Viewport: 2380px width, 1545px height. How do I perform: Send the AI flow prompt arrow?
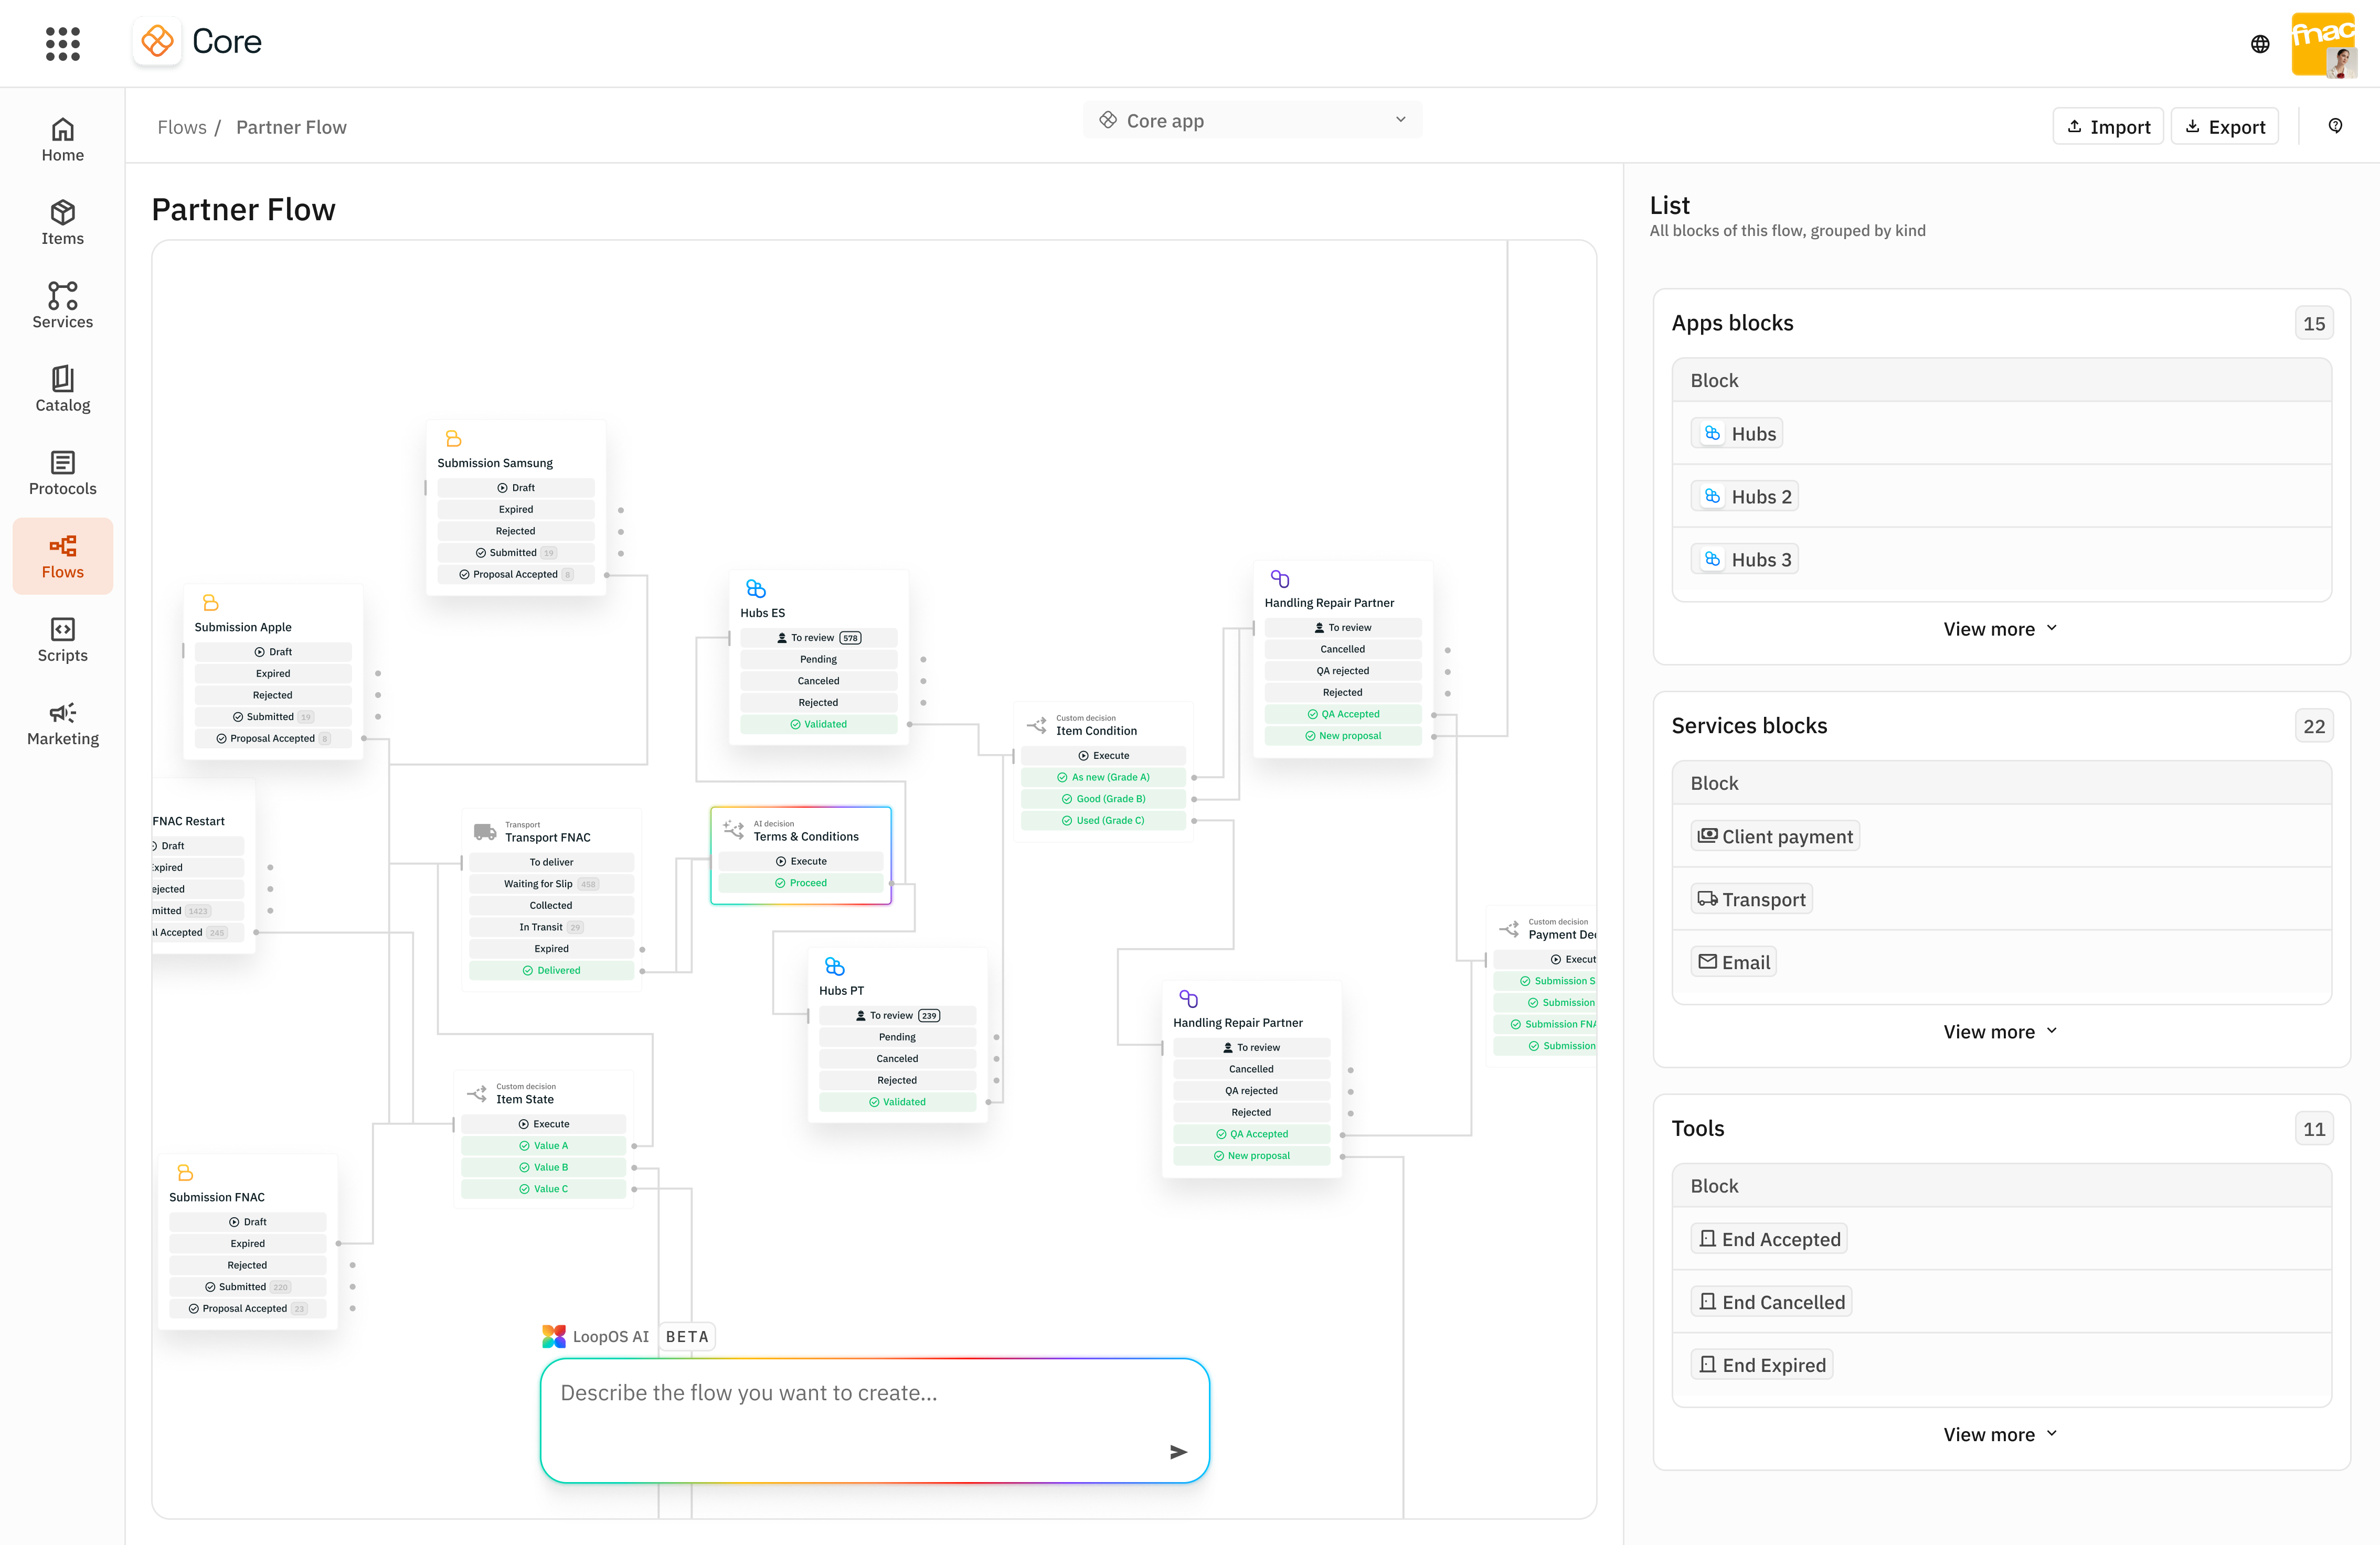(1178, 1451)
